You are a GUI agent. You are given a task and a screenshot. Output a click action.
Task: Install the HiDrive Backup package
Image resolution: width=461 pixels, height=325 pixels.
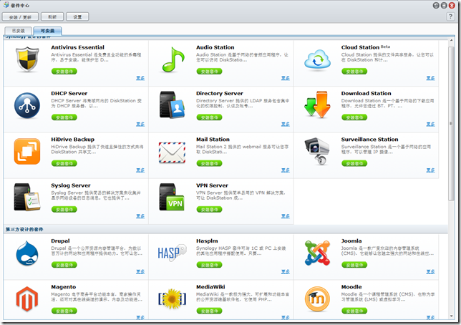[x=64, y=163]
